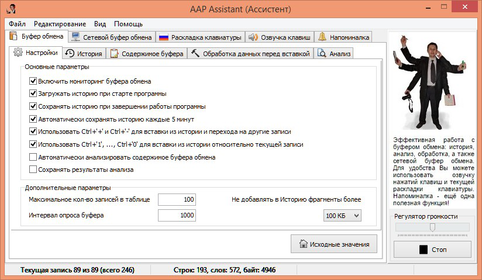The width and height of the screenshot is (482, 280).
Task: Enable Автоматически анализировать содержимое буфера обмена
Action: click(33, 157)
